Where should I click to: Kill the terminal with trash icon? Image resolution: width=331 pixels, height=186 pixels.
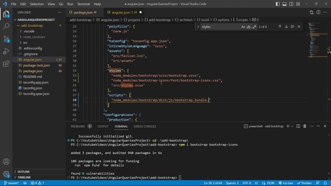point(305,126)
